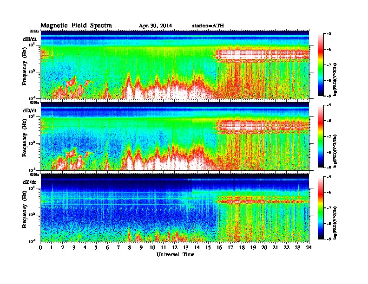Click the -7 label on dZ/dt color bar

pyautogui.click(x=329, y=208)
